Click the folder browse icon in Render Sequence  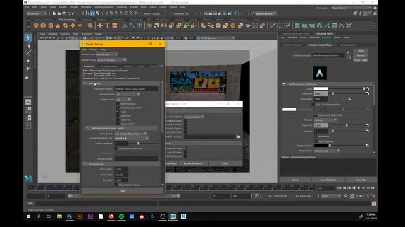(x=238, y=137)
